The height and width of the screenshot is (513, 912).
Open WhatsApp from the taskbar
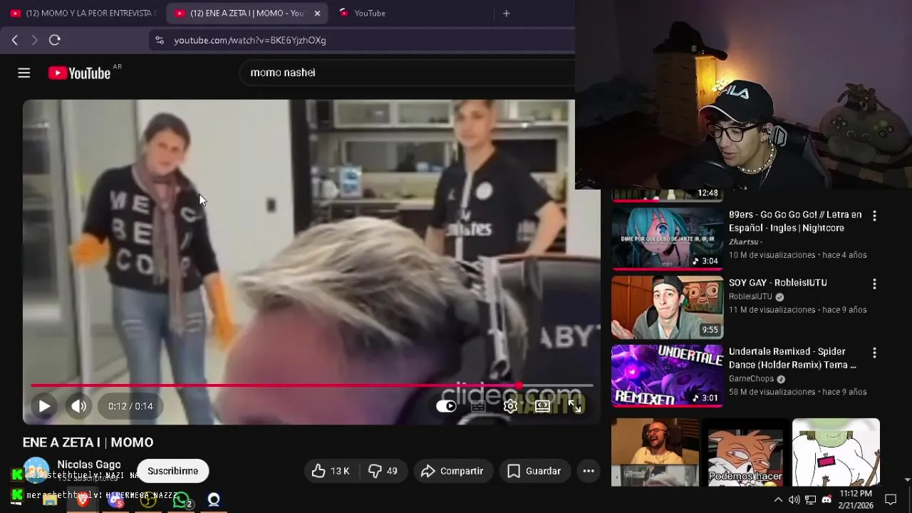pyautogui.click(x=182, y=500)
